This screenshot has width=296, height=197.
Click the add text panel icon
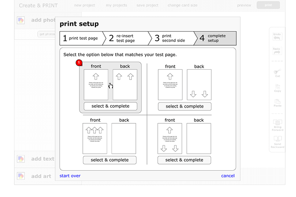tap(21, 159)
